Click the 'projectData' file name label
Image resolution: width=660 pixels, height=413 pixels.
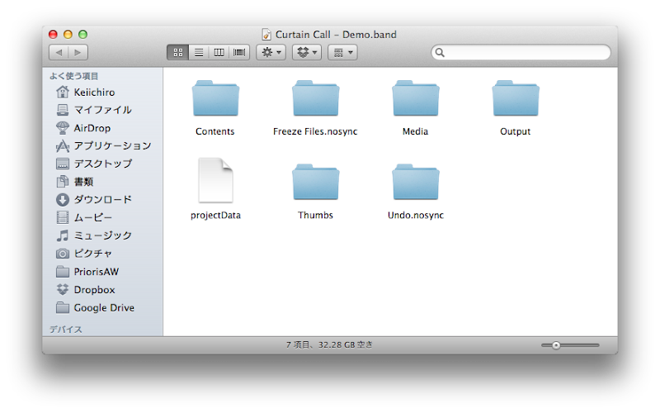point(215,216)
